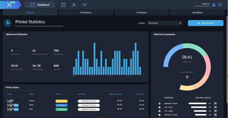Click the In Progress status badge for Mario
This screenshot has height=118, width=228.
click(61, 105)
